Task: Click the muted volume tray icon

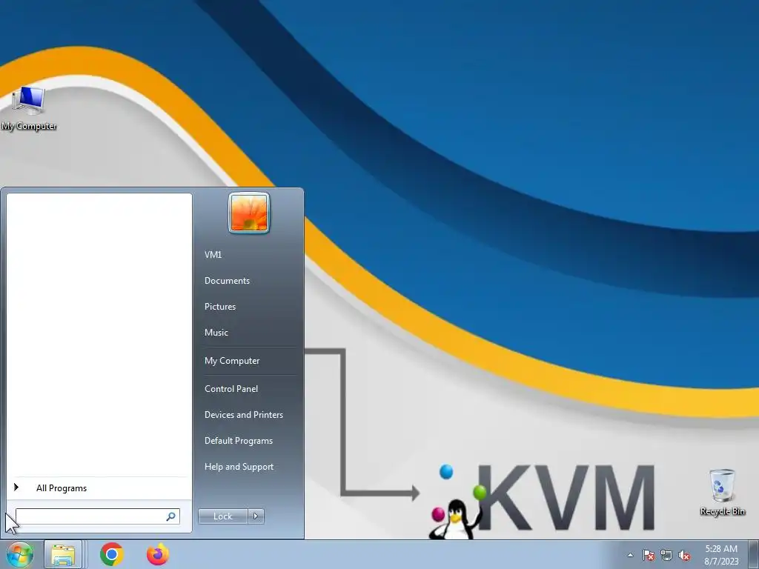Action: (684, 555)
